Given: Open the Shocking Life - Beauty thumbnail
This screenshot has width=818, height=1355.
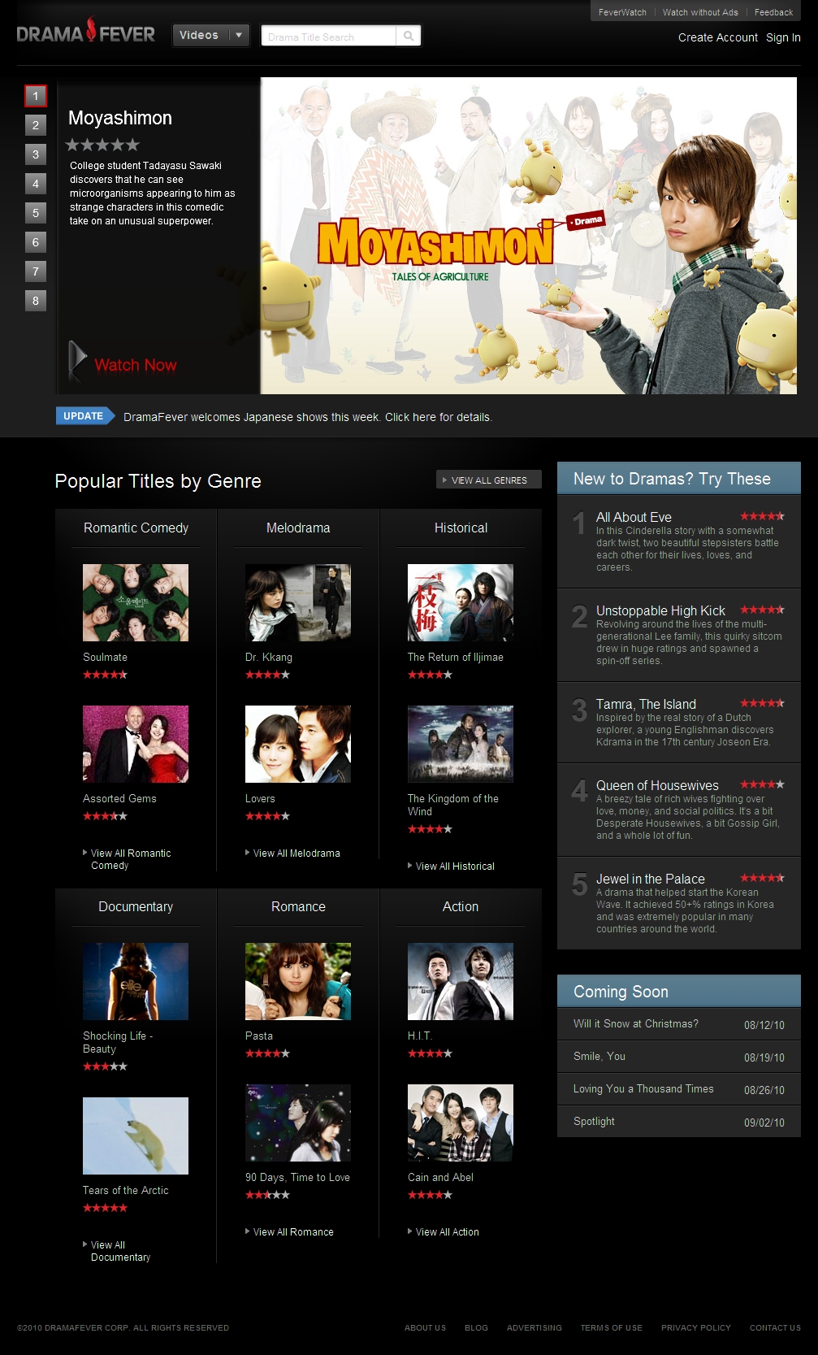Looking at the screenshot, I should [x=136, y=982].
